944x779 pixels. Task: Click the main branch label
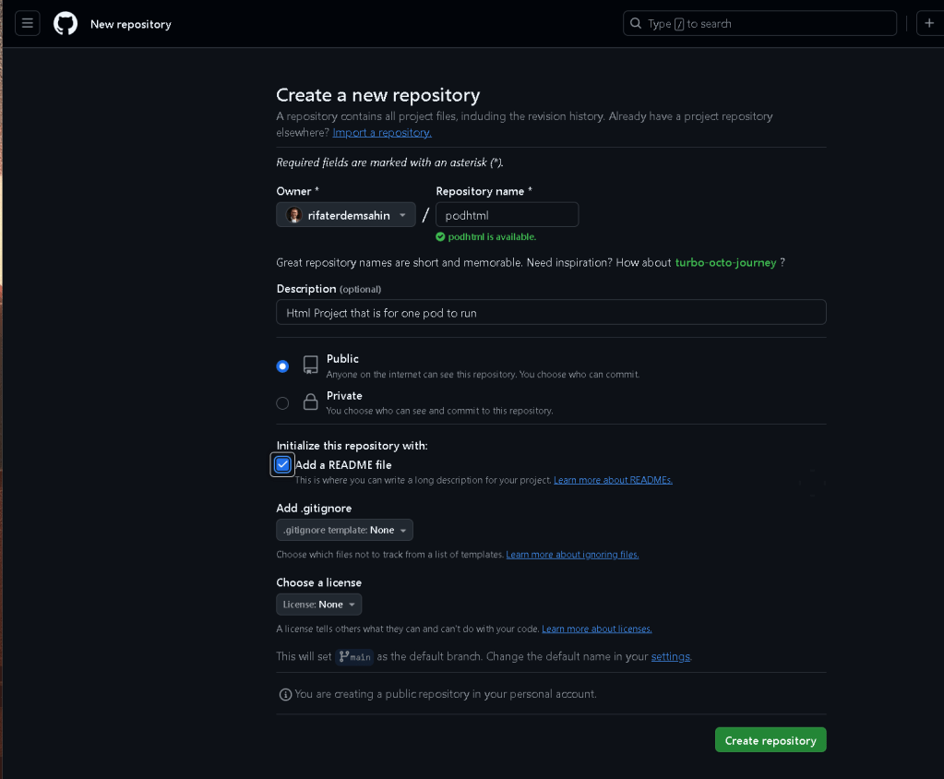click(x=354, y=657)
